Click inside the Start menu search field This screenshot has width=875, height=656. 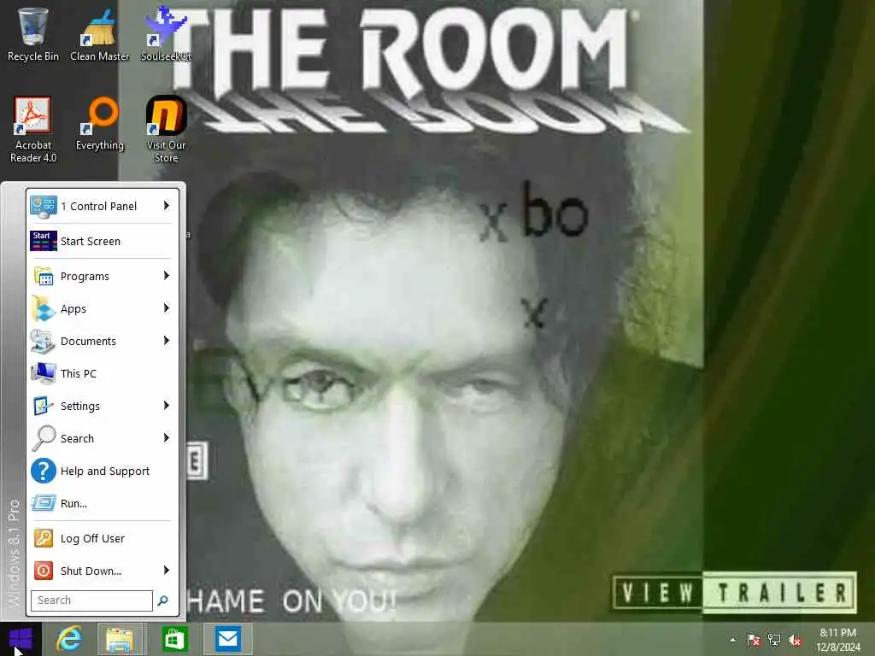coord(91,600)
